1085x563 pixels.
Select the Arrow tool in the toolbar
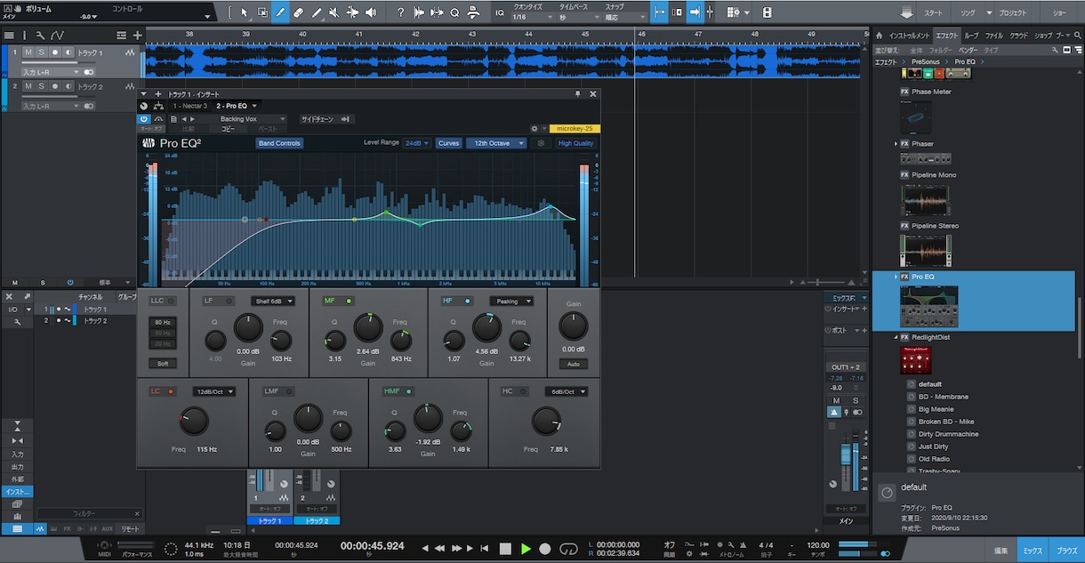(x=245, y=12)
